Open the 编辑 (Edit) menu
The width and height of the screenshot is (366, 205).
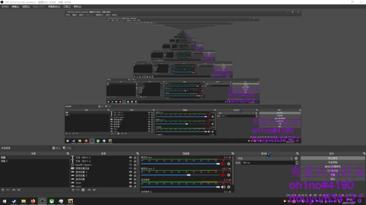tap(15, 7)
